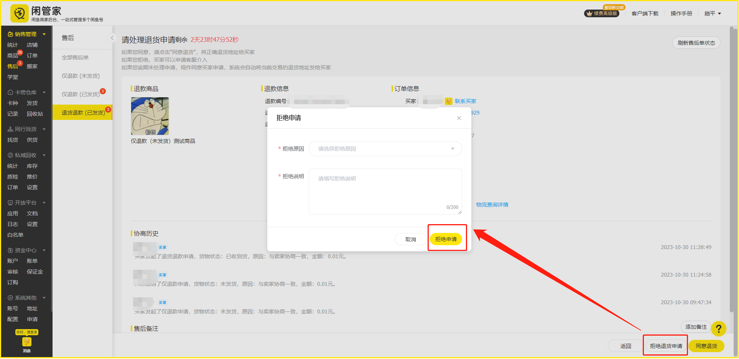Open 全部售后单 list
The width and height of the screenshot is (739, 359).
click(75, 57)
